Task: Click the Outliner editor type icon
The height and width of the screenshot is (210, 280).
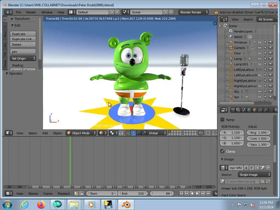Action: [224, 19]
